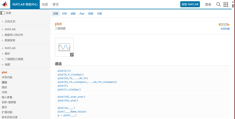This screenshot has height=119, width=235.
Task: Toggle the 目录 sidebar panel icon
Action: (x=3, y=13)
